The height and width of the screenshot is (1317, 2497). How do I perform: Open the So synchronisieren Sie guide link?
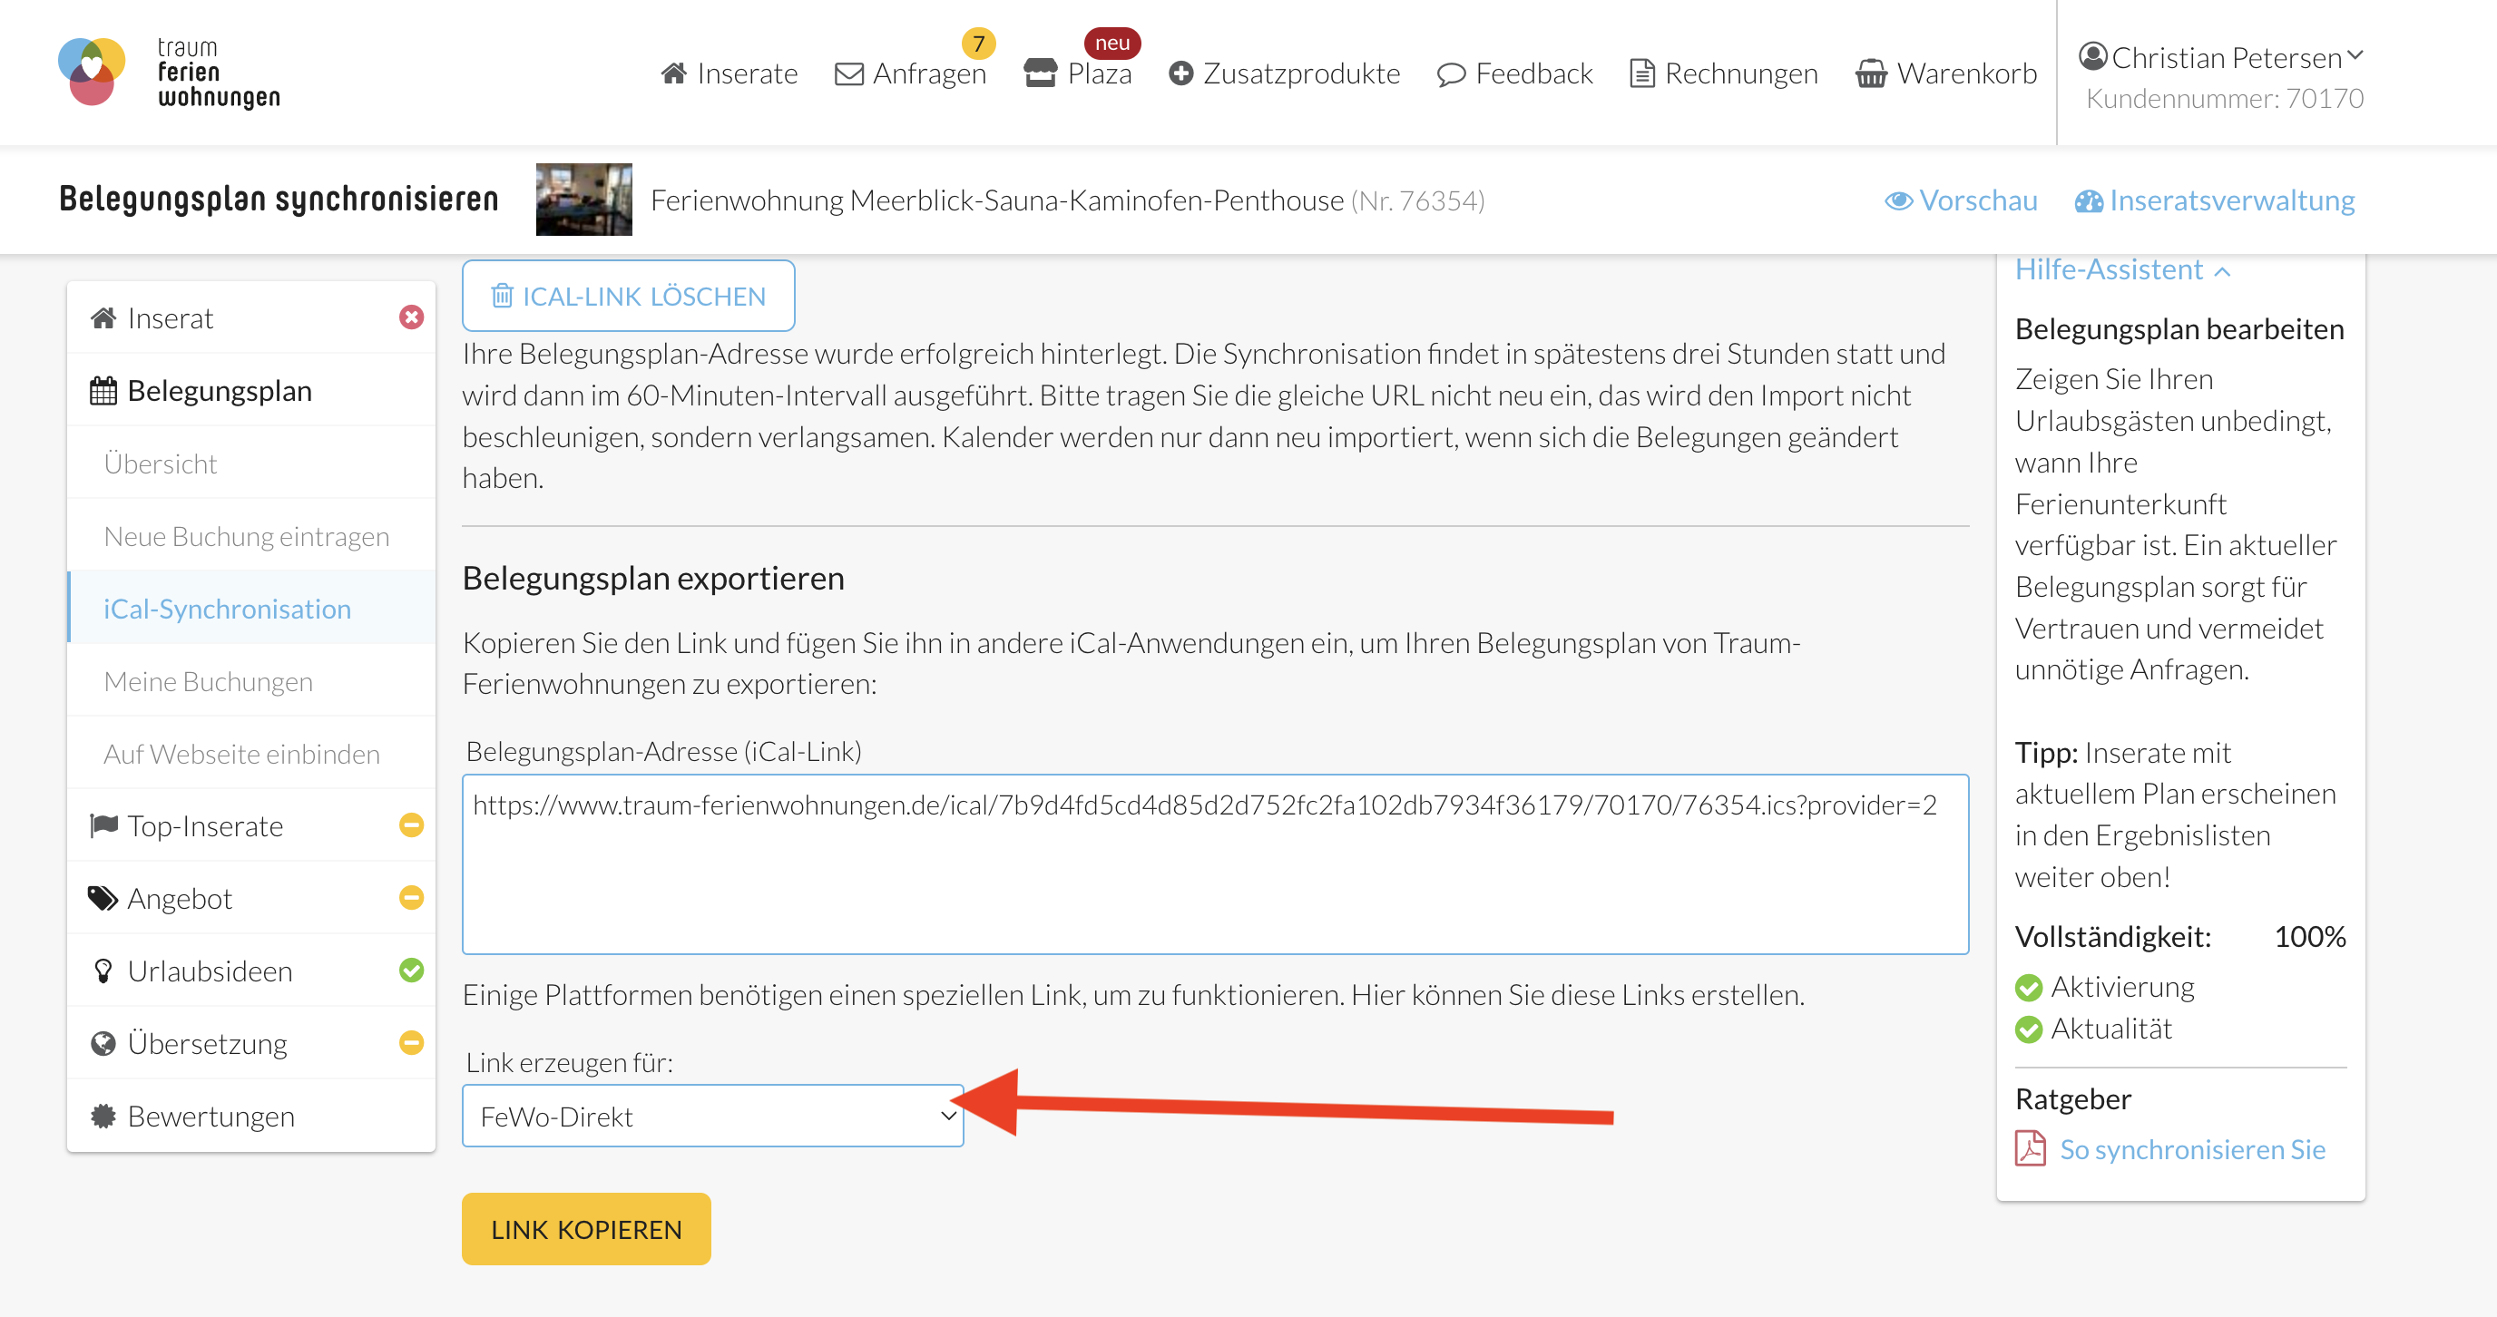pos(2191,1149)
